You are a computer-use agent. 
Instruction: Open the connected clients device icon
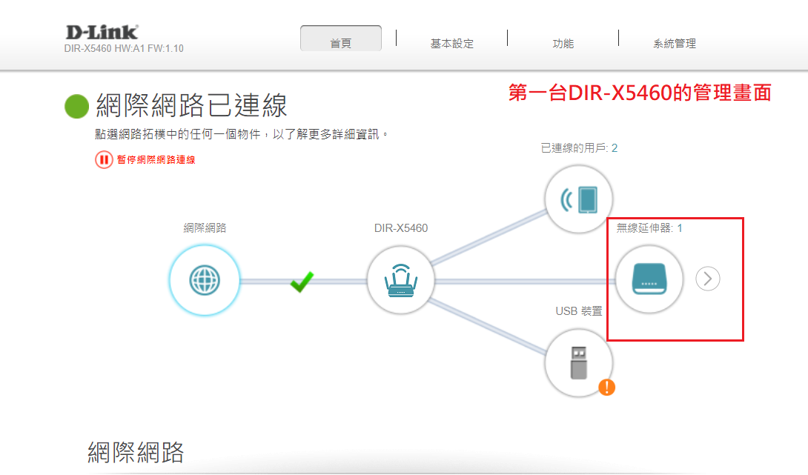[x=579, y=199]
